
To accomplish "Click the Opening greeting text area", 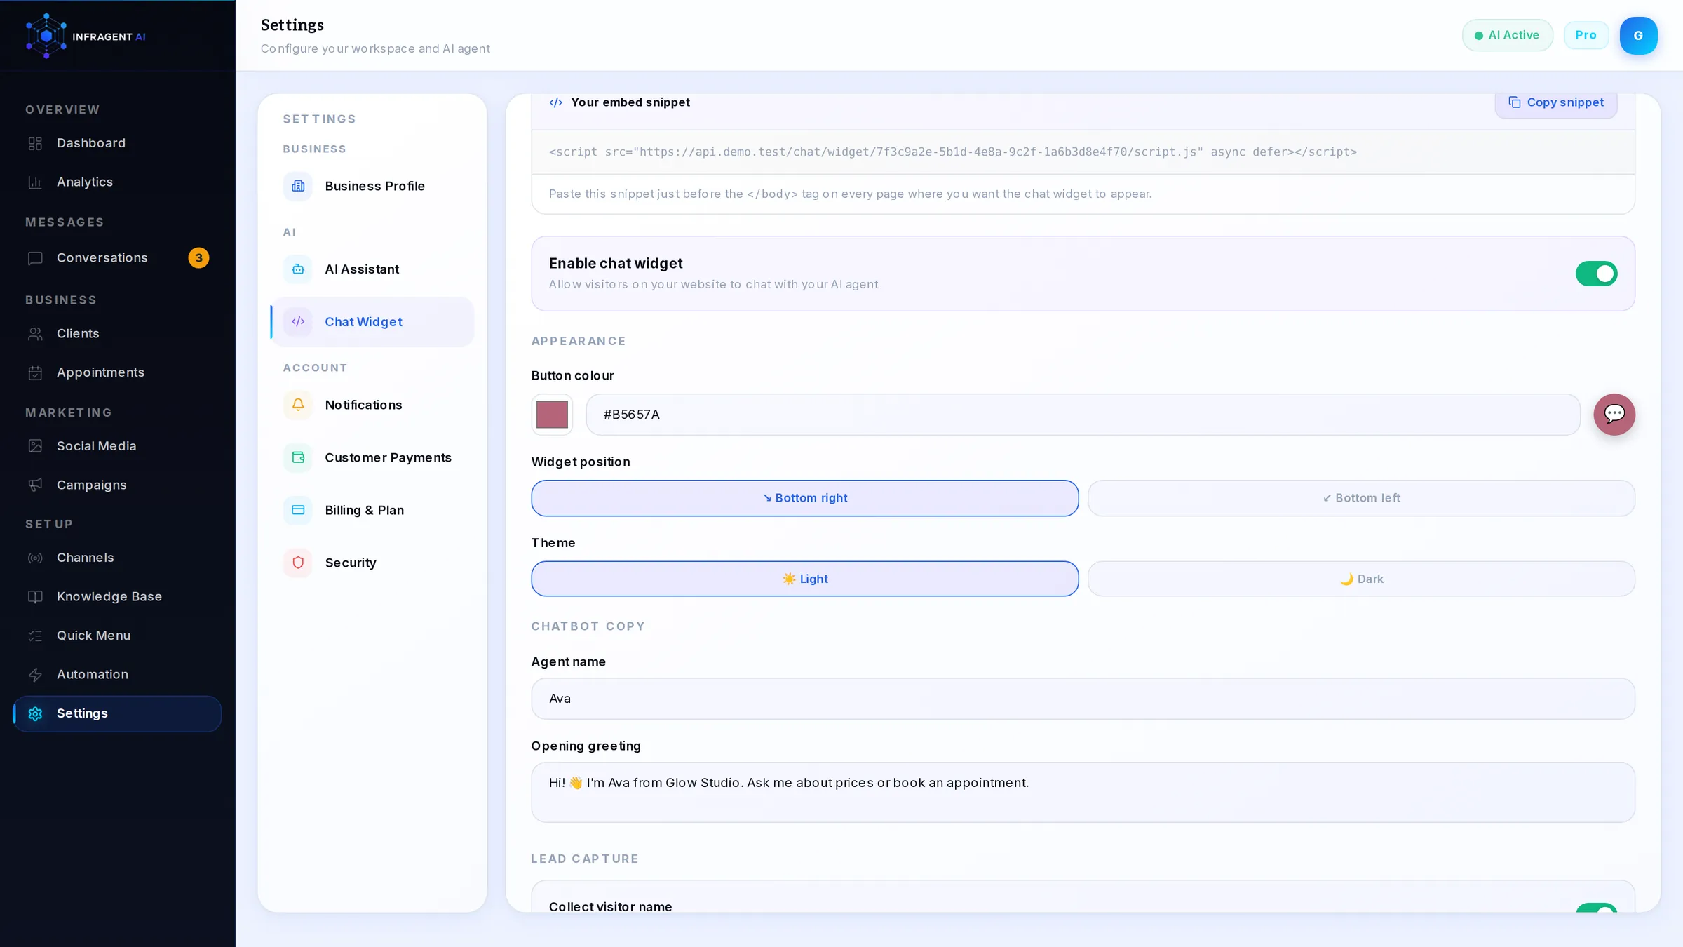I will (x=1083, y=793).
